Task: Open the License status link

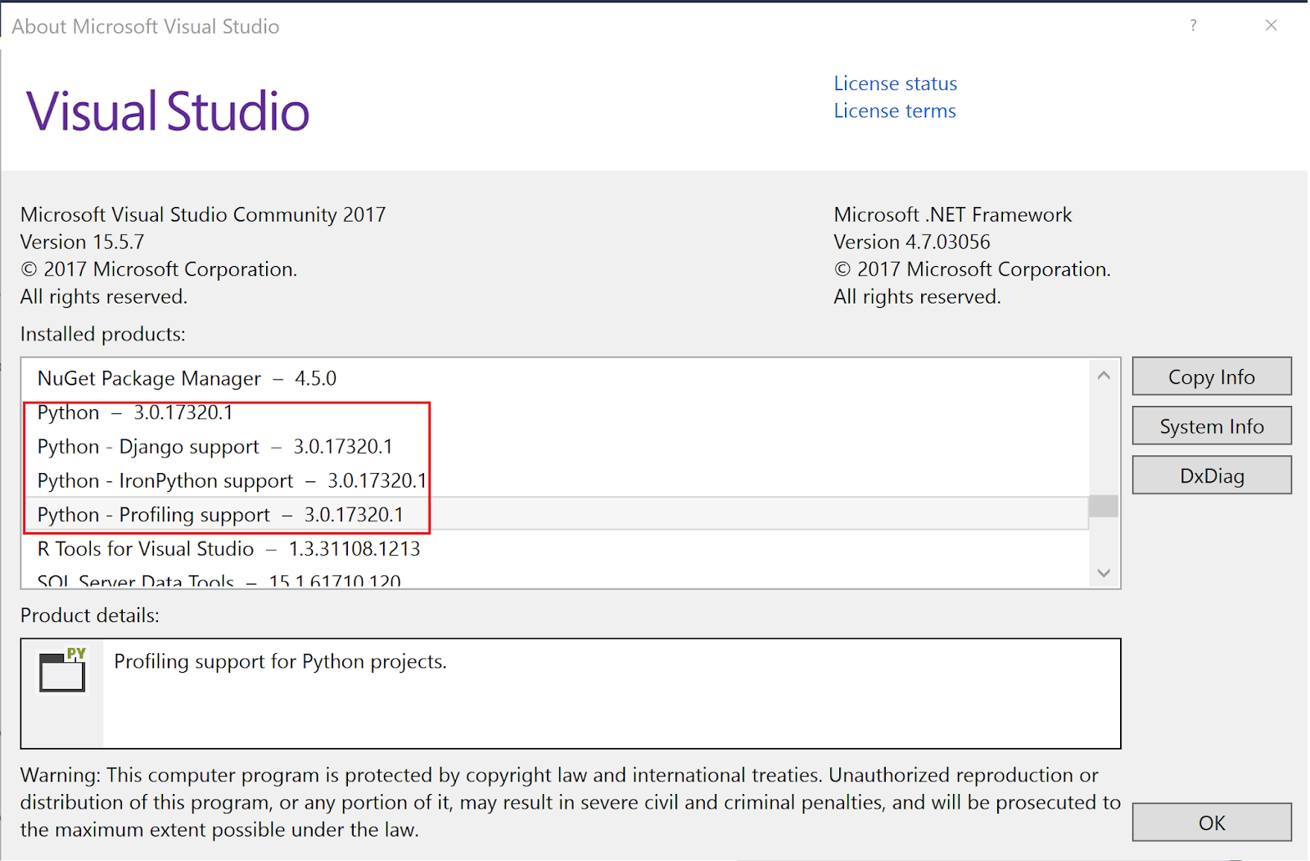Action: (895, 83)
